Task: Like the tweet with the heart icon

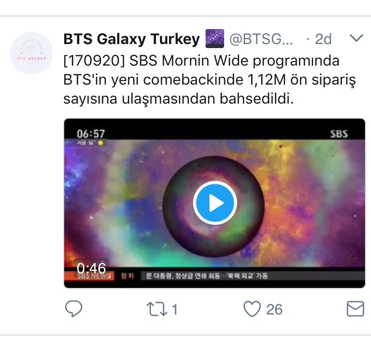Action: 252,308
